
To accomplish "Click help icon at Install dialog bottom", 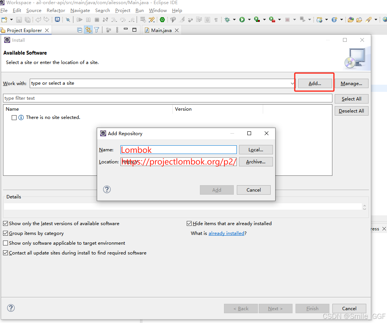I will pos(11,308).
